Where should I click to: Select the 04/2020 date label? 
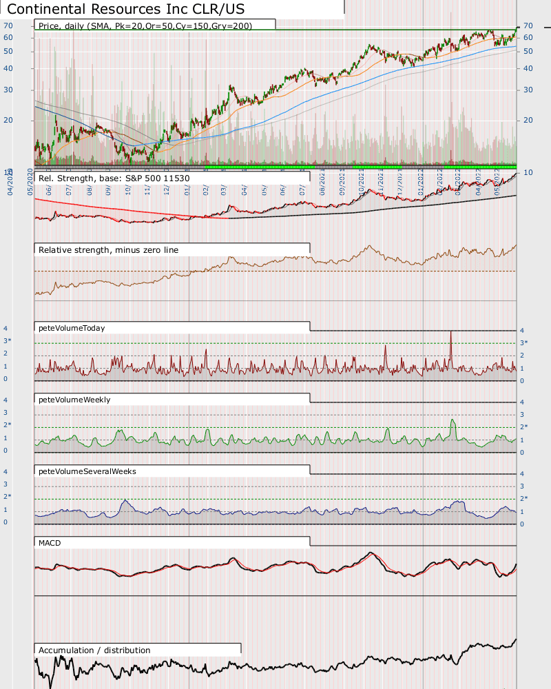click(10, 182)
